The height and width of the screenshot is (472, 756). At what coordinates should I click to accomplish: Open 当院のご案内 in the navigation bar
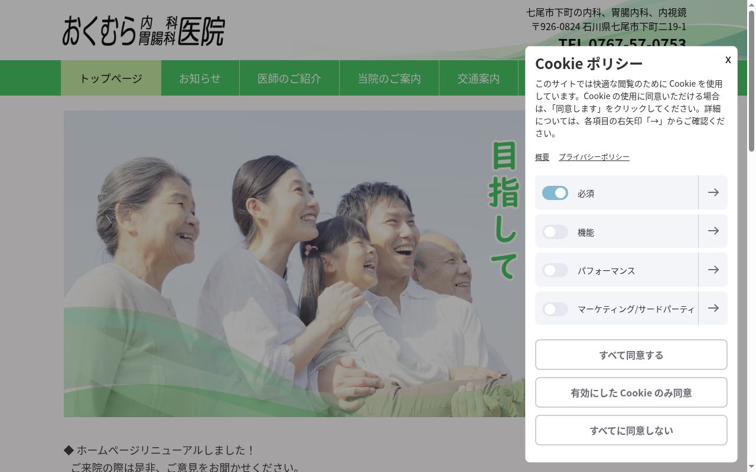pyautogui.click(x=389, y=78)
